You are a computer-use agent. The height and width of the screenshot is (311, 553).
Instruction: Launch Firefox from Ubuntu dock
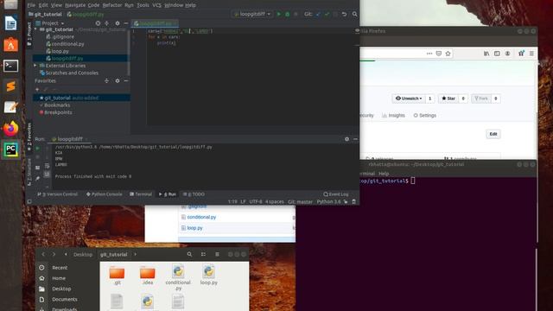[10, 129]
